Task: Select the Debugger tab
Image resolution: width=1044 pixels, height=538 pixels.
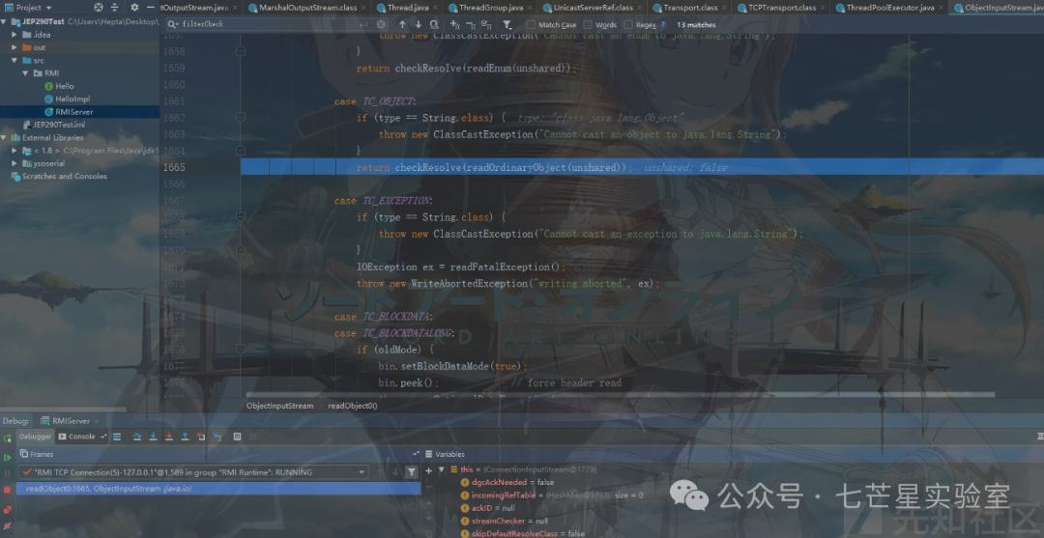Action: click(x=34, y=437)
